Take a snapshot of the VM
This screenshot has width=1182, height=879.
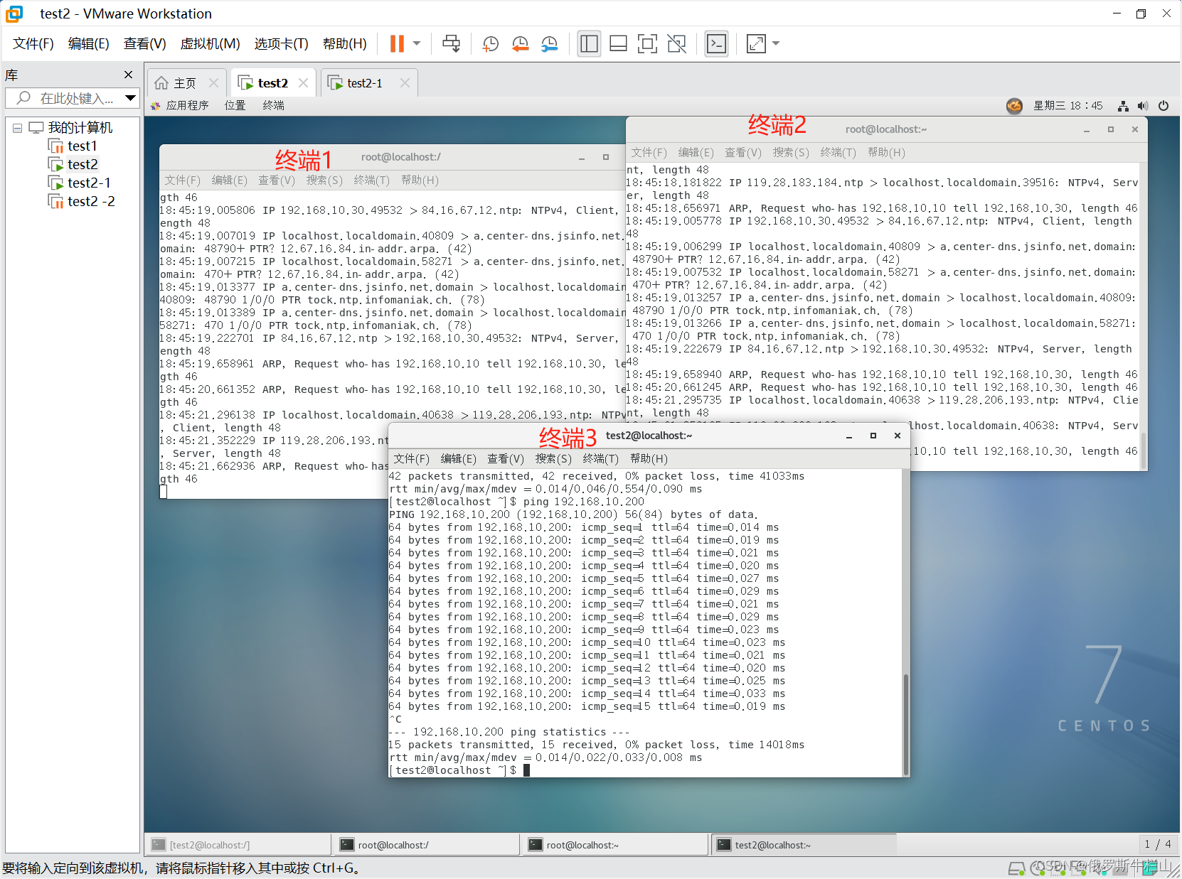click(490, 44)
